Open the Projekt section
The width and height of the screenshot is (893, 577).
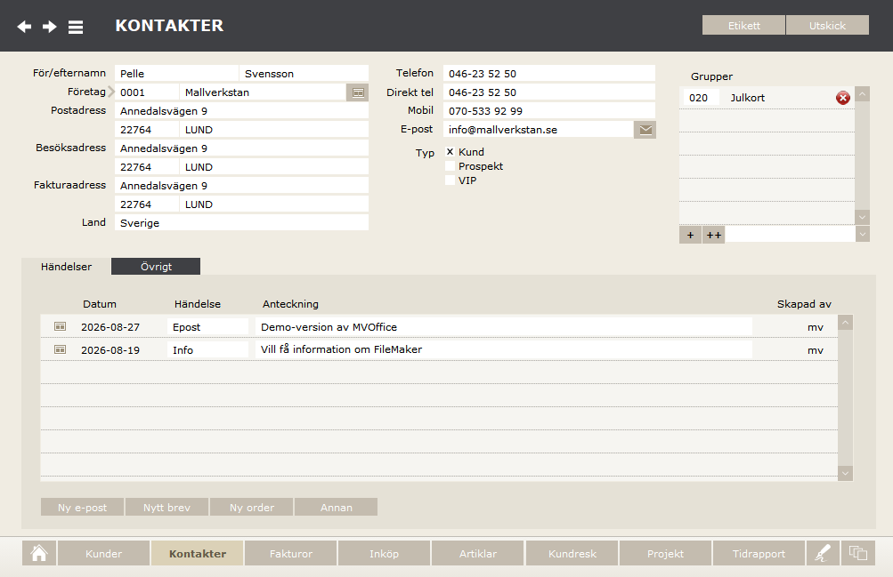click(665, 553)
